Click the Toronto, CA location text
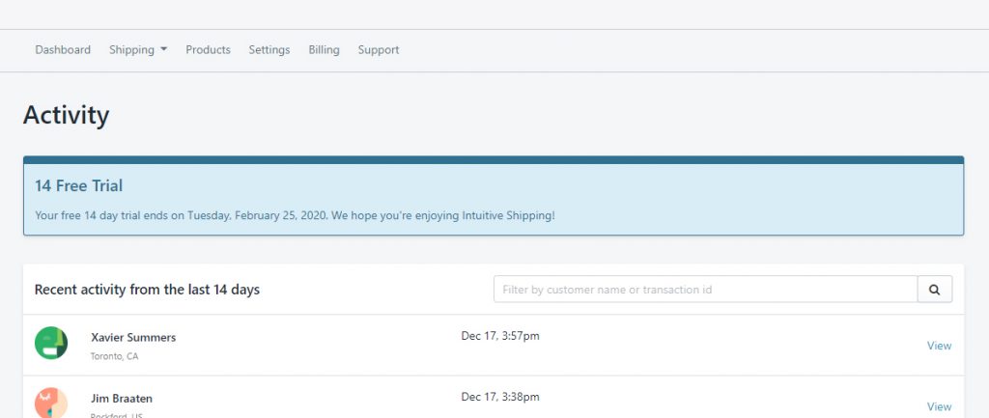Screen dimensions: 989x418 point(114,356)
